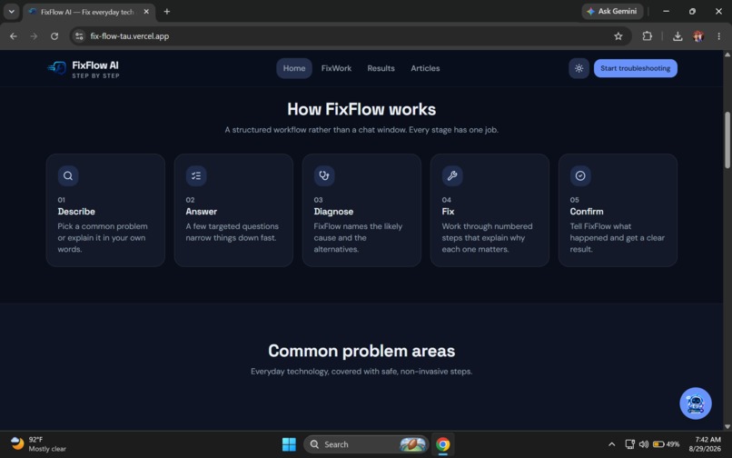Click the Confirm step heading
This screenshot has height=458, width=732.
click(587, 212)
